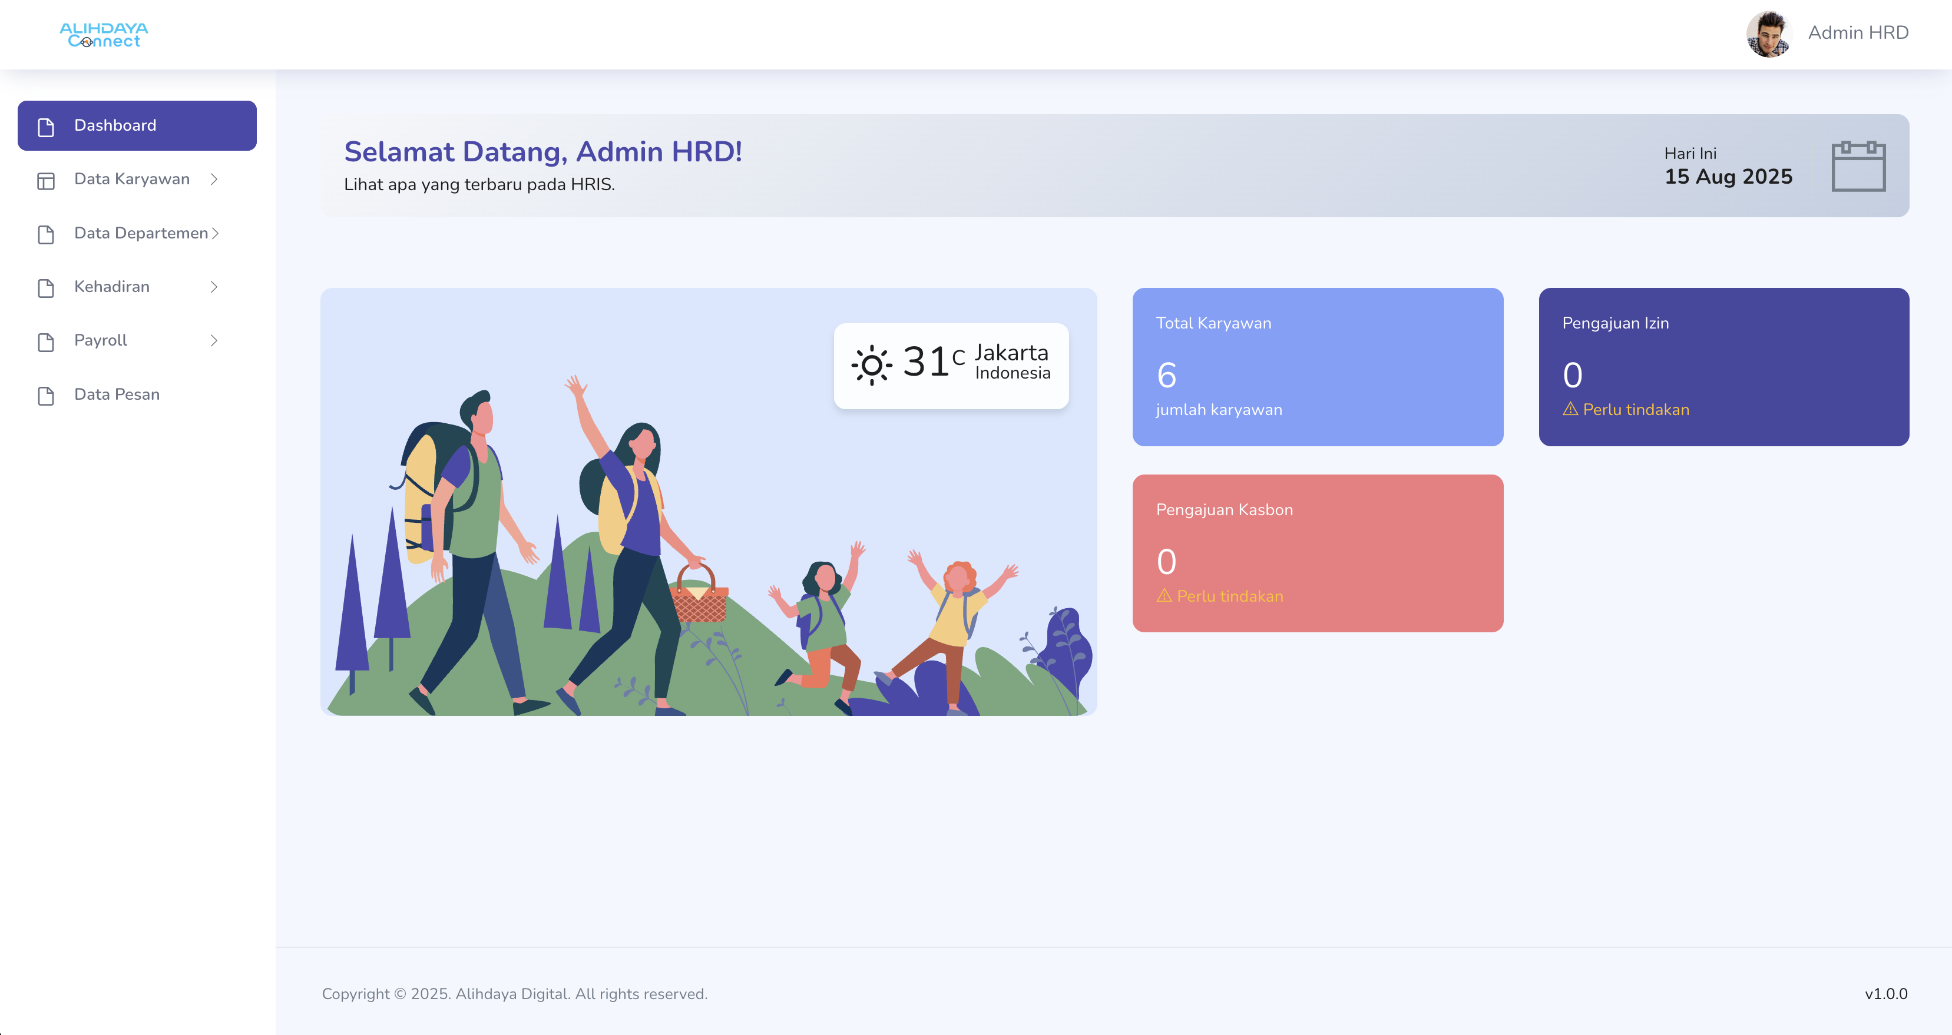Click the sun icon on the weather widget
This screenshot has height=1035, width=1952.
pyautogui.click(x=871, y=364)
